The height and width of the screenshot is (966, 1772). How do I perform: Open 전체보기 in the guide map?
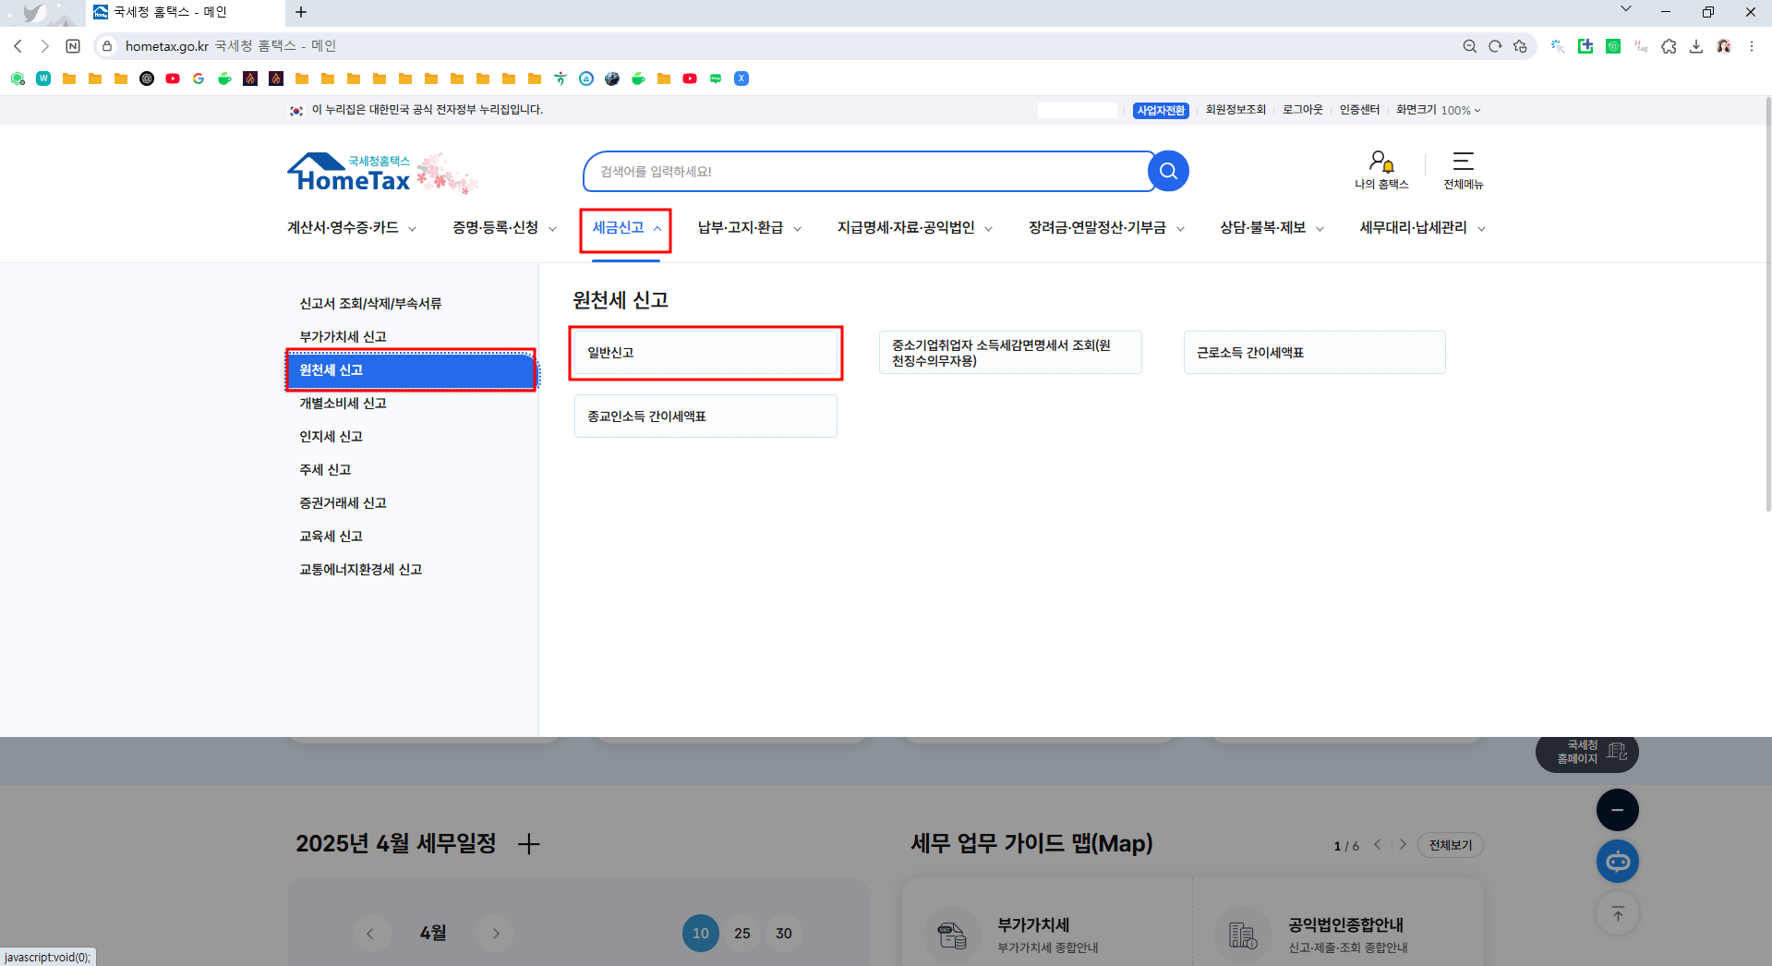pyautogui.click(x=1449, y=844)
